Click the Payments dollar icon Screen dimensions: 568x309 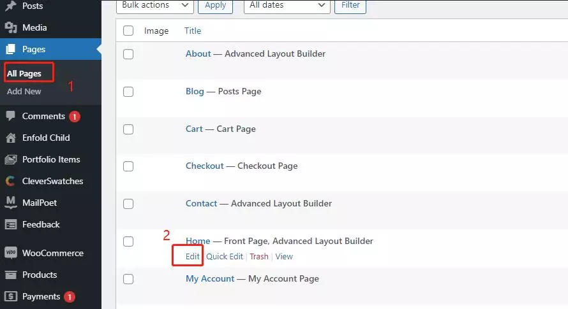tap(11, 297)
